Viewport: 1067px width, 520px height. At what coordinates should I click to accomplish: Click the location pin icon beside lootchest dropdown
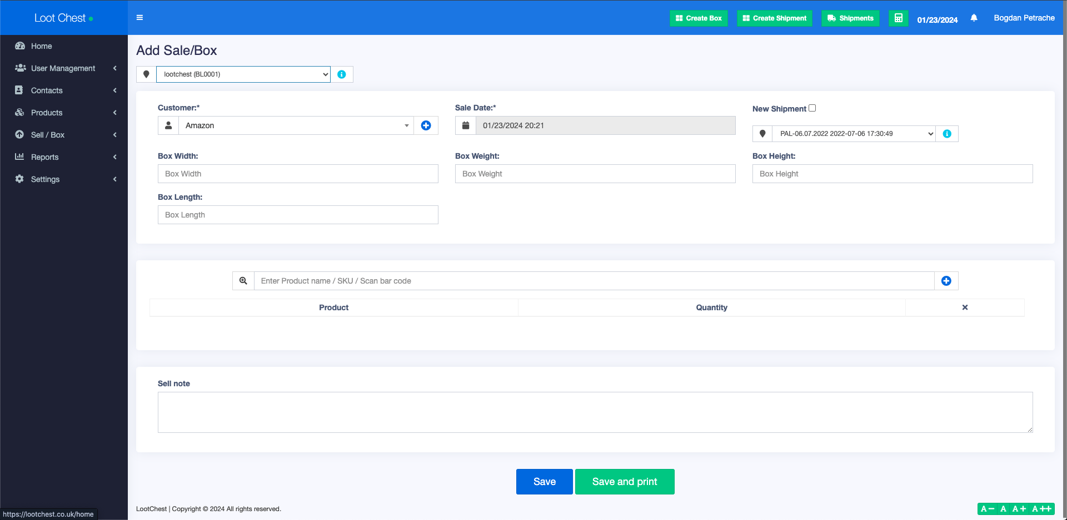[x=146, y=74]
